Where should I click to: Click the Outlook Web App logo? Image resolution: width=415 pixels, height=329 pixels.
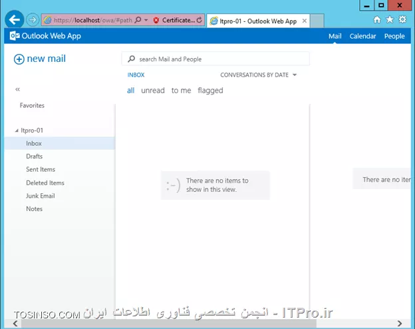point(45,36)
